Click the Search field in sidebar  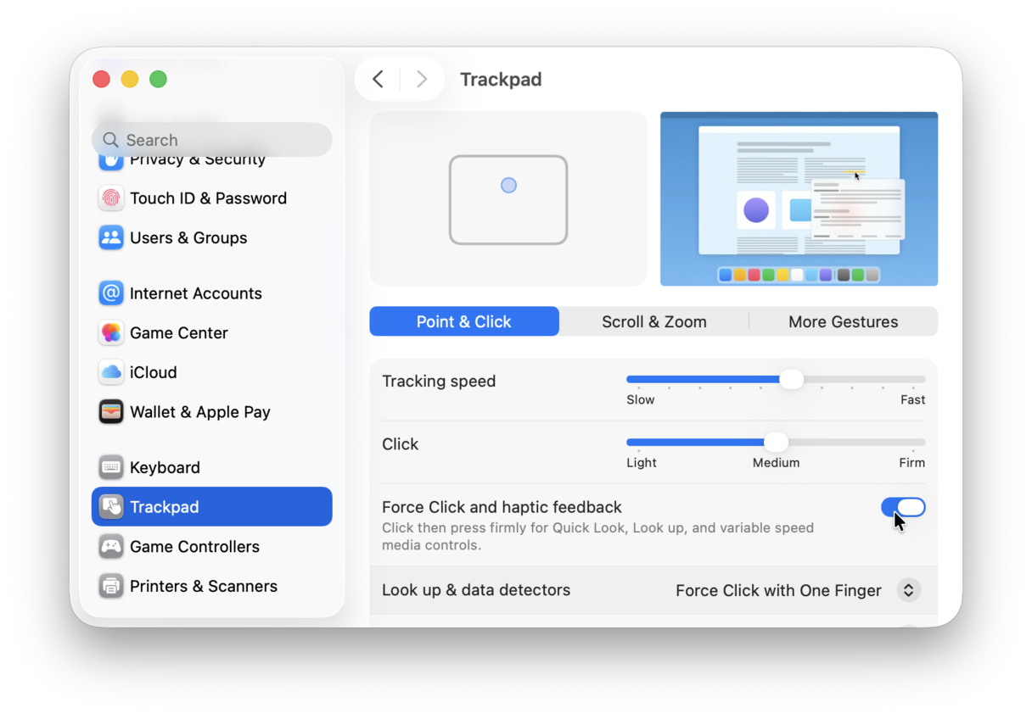pyautogui.click(x=212, y=140)
